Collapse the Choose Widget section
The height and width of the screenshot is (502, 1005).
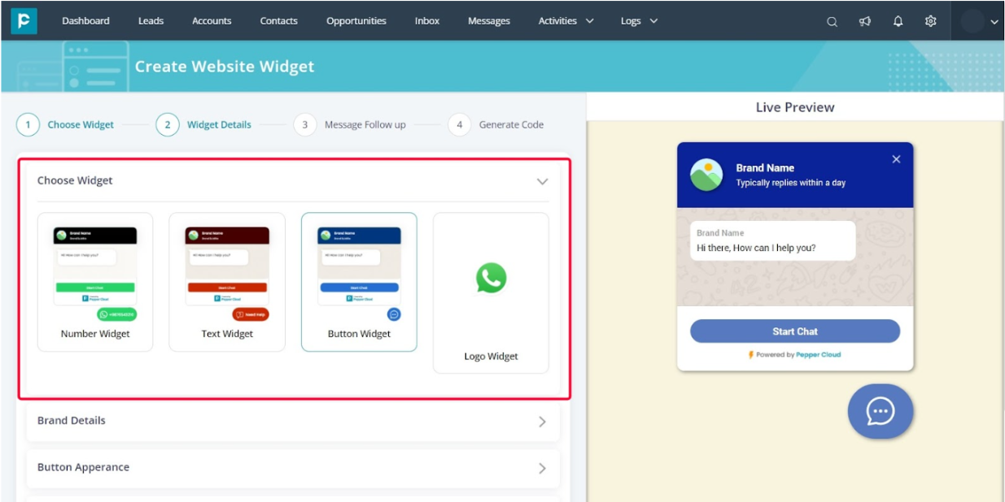click(542, 181)
